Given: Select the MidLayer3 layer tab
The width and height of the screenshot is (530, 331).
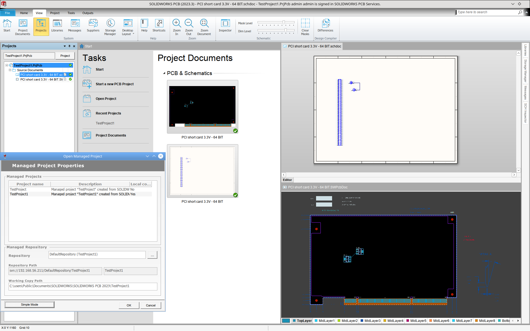Looking at the screenshot, I should click(x=370, y=321).
